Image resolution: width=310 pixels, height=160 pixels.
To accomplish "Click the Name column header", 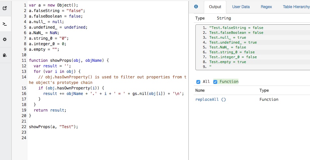I will coord(200,90).
